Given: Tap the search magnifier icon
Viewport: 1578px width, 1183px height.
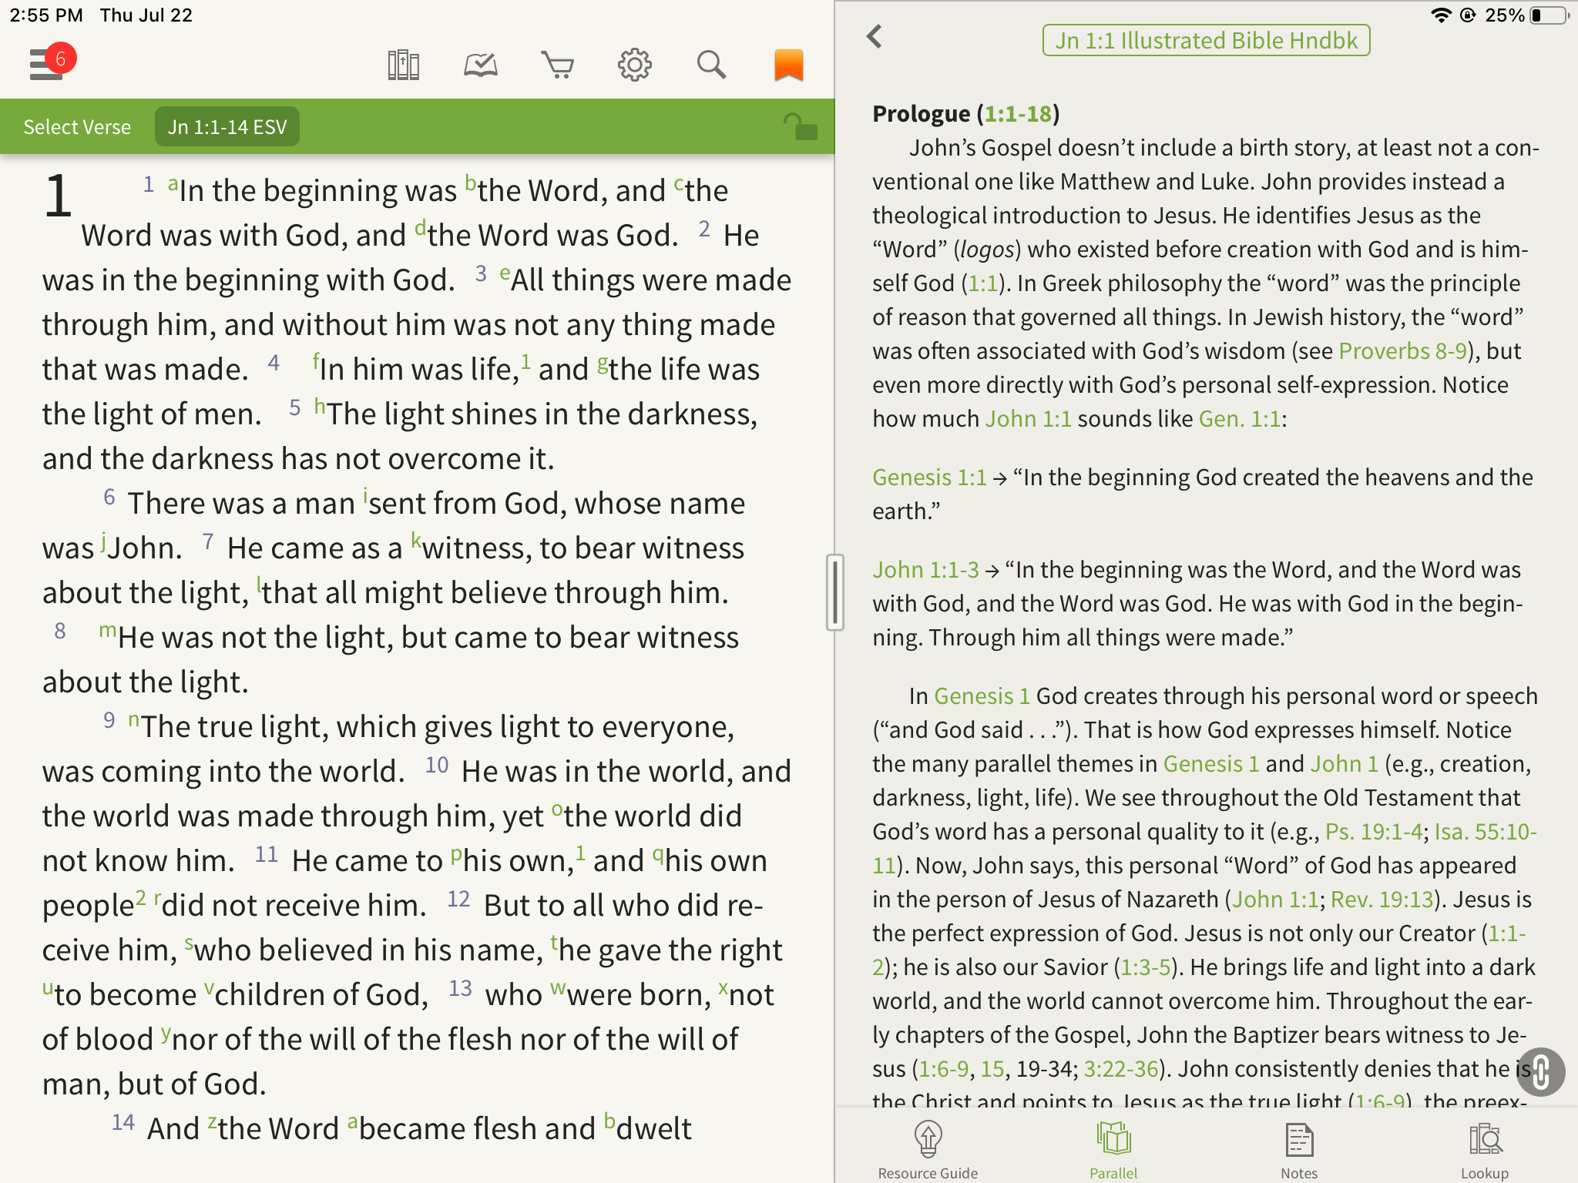Looking at the screenshot, I should tap(711, 65).
